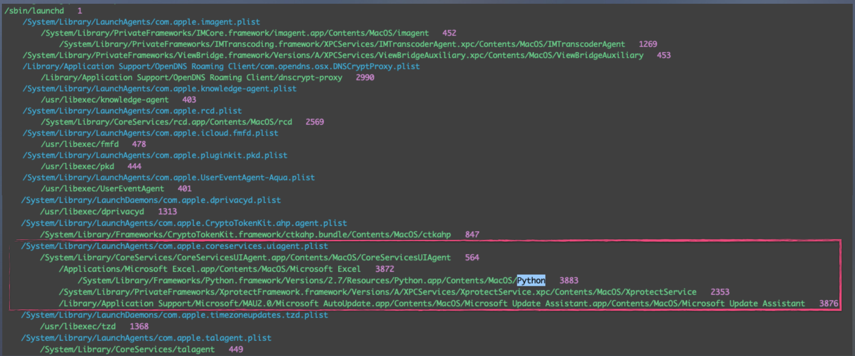
Task: Select the CoreServicesUIAgent.app executable path
Action: coord(246,257)
